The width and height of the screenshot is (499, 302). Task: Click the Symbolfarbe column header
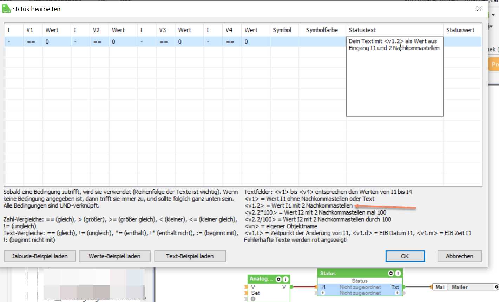[x=322, y=30]
